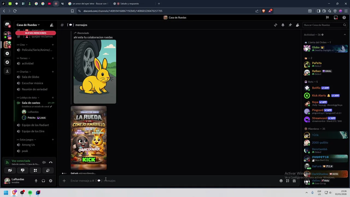The image size is (350, 197).
Task: Open noise suppression waveform icon
Action: pos(44,162)
